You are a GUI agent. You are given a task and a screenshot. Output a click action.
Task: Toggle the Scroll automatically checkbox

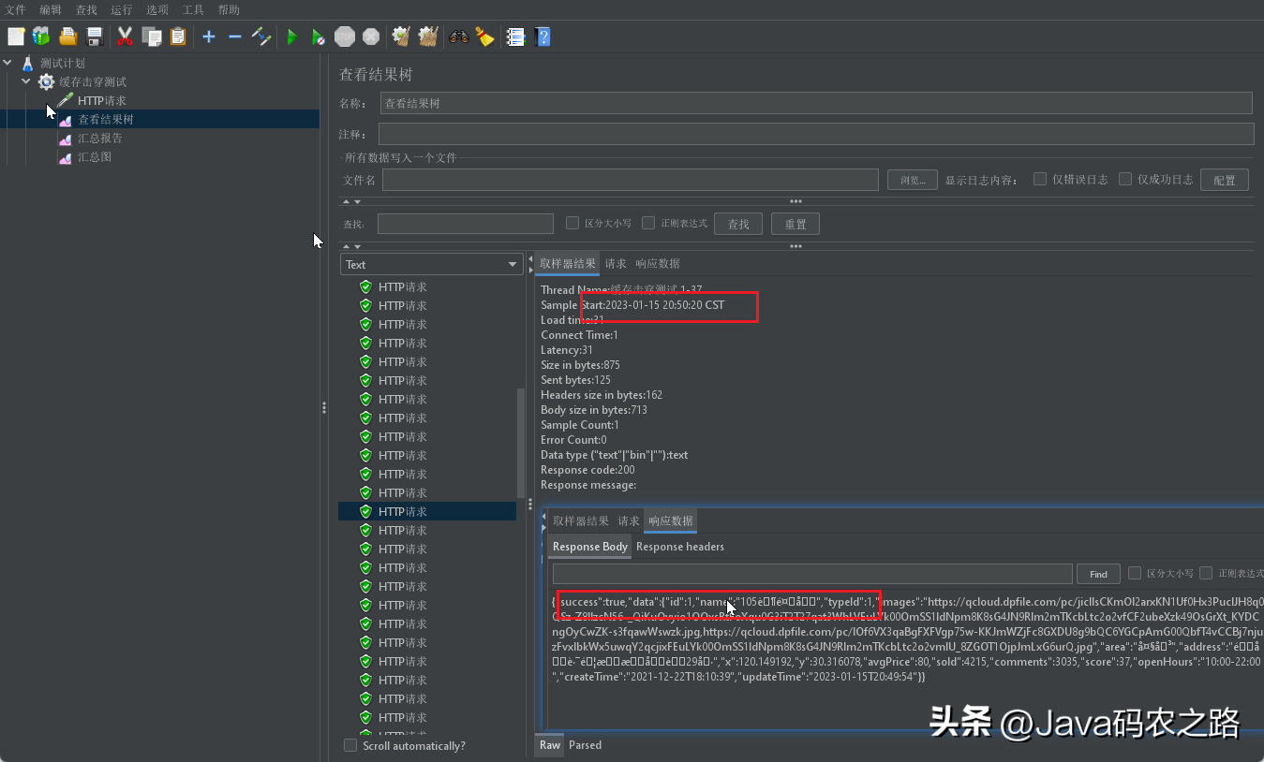(x=350, y=745)
